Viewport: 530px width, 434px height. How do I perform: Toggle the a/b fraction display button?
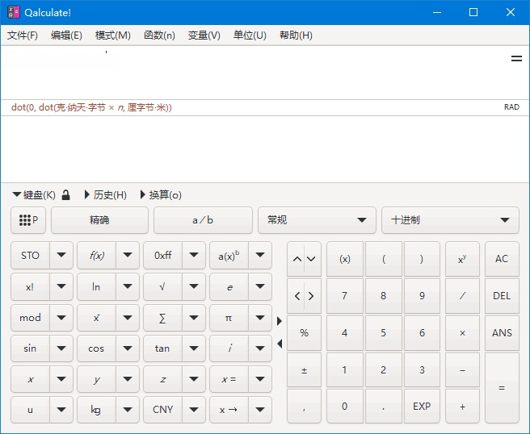coord(203,220)
